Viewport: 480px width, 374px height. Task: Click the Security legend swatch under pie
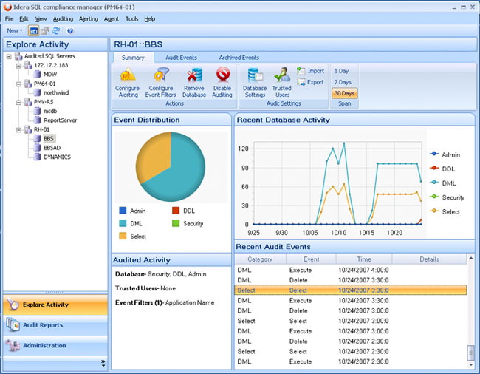point(176,223)
